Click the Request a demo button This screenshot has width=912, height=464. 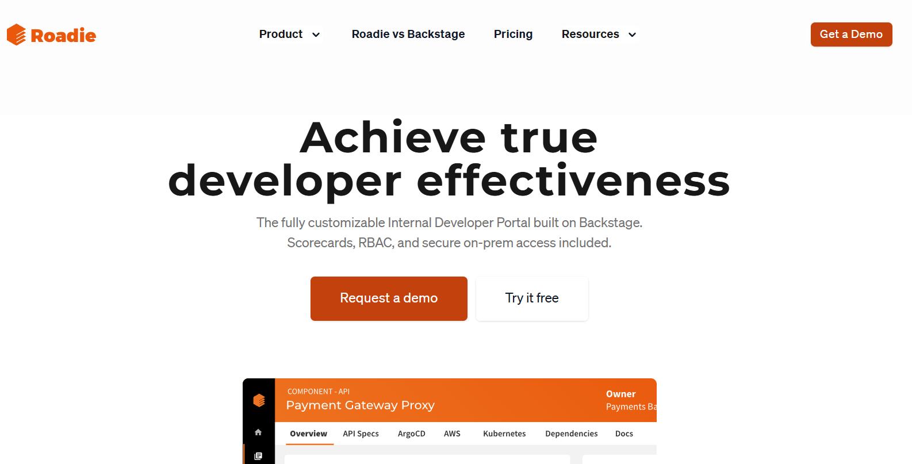click(x=389, y=298)
